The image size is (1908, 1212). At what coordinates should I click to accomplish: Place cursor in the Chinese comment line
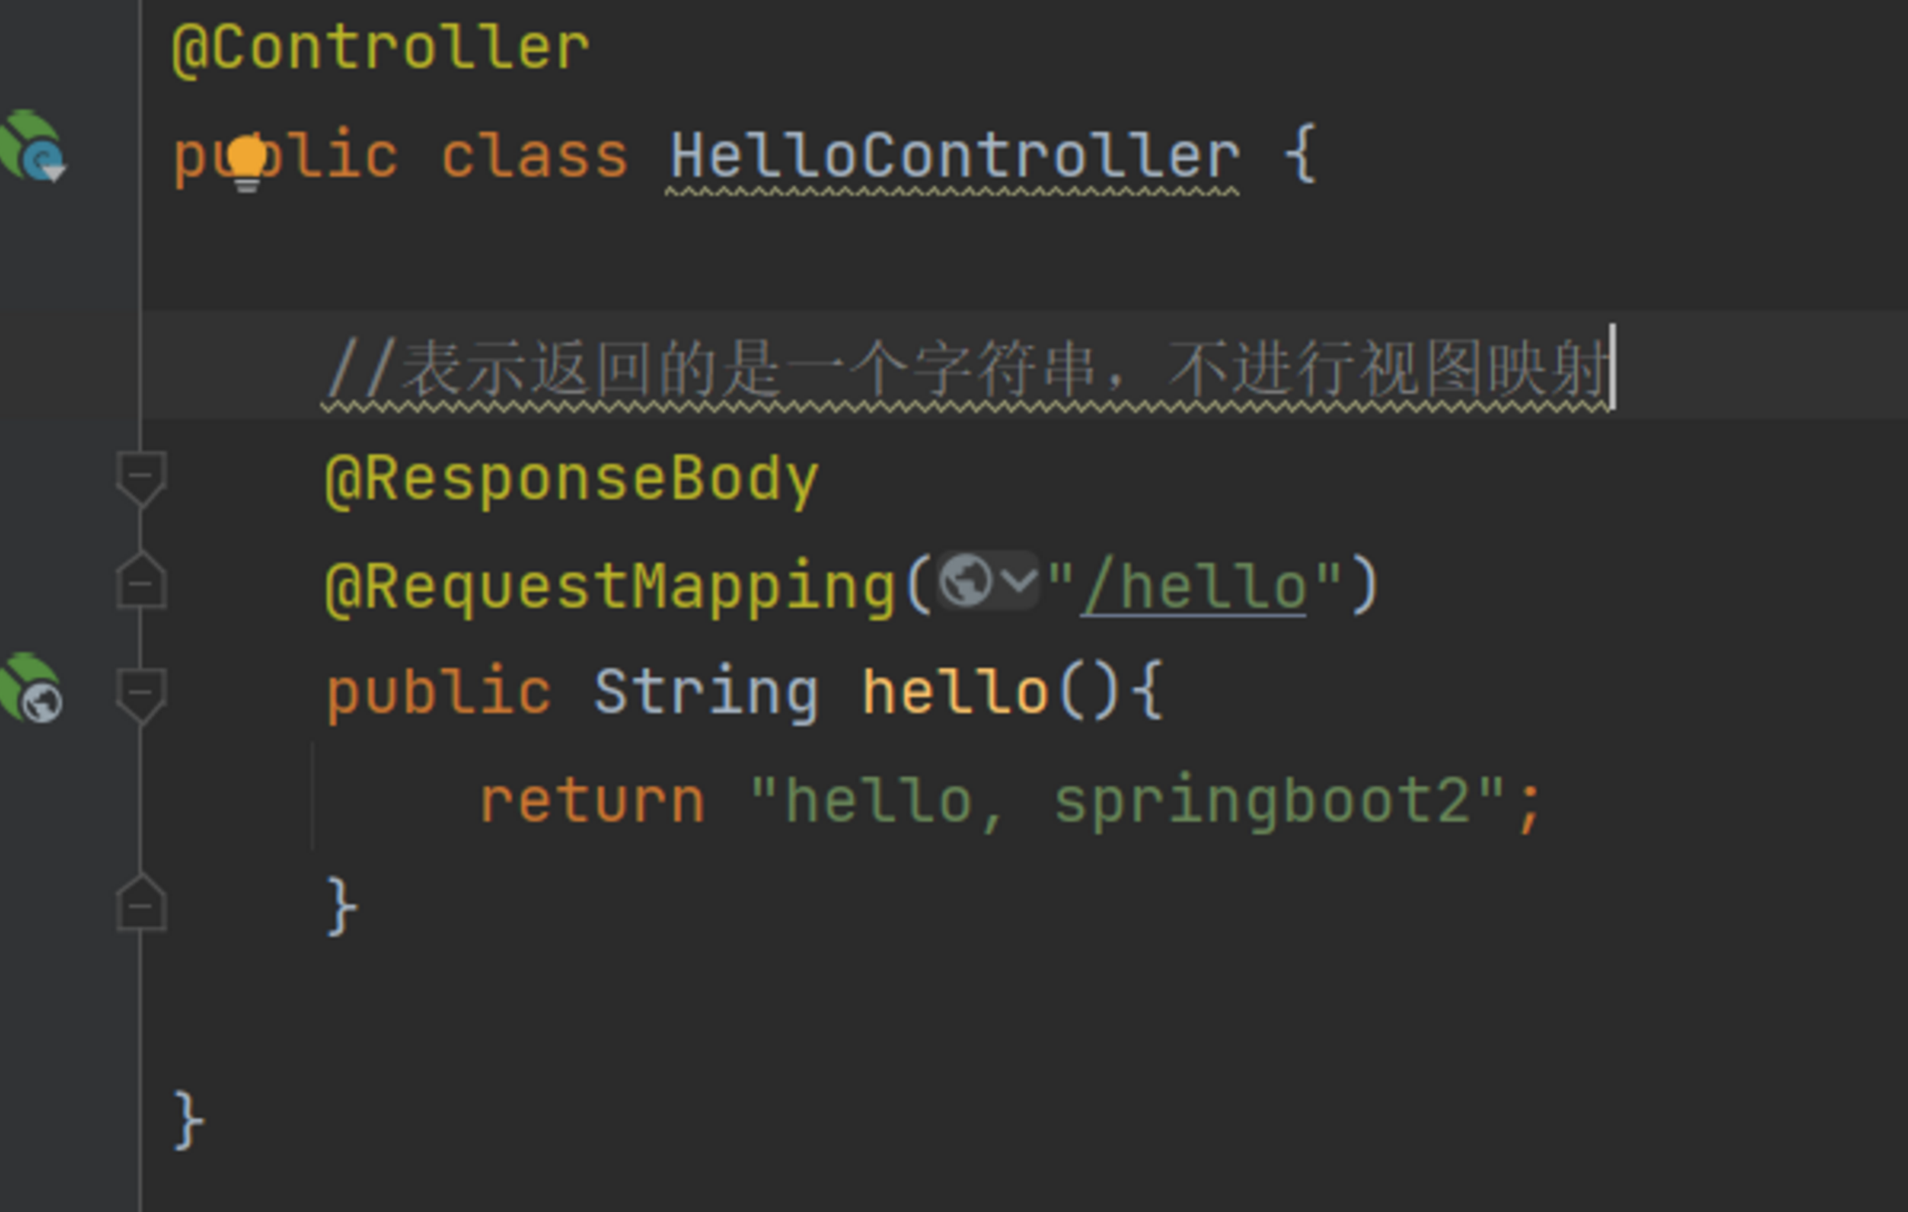pos(966,371)
